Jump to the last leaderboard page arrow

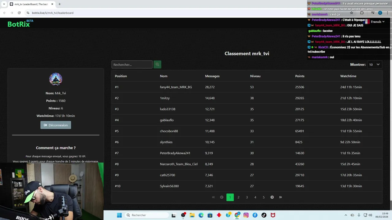tap(280, 197)
